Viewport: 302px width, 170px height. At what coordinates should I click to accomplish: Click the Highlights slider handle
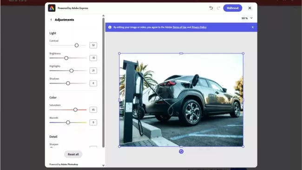pos(72,71)
